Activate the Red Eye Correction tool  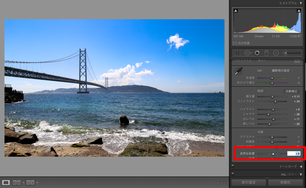(x=257, y=53)
